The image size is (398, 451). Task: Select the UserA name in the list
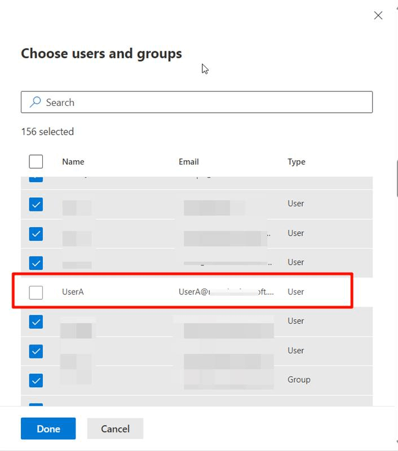[73, 292]
